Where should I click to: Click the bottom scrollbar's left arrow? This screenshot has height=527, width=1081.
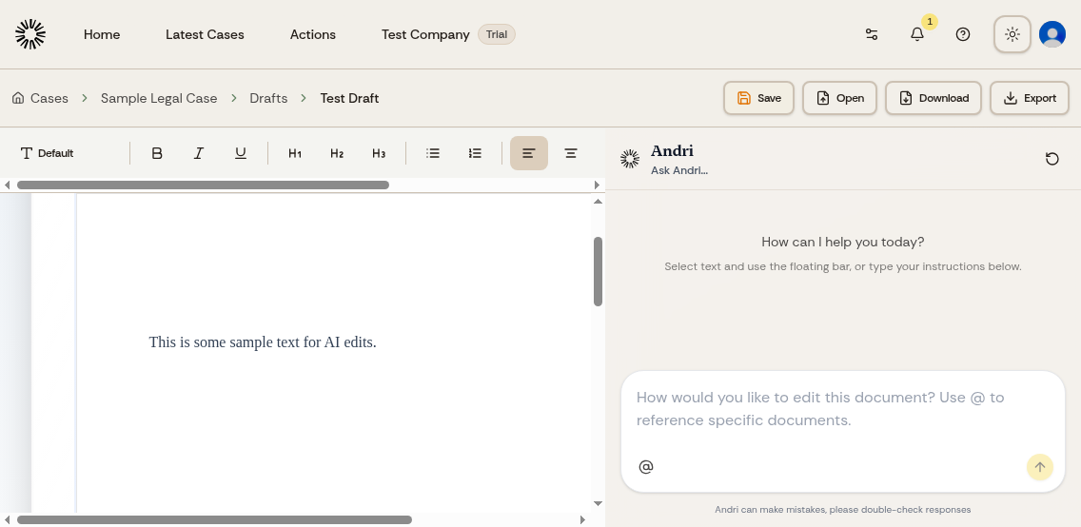7,520
